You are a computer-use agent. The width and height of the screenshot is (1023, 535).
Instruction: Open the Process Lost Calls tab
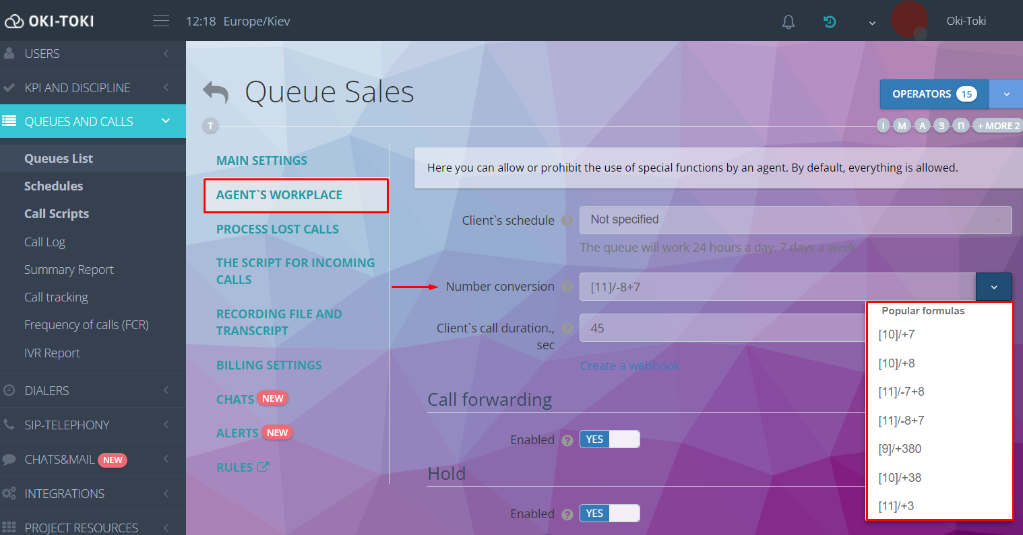tap(277, 229)
